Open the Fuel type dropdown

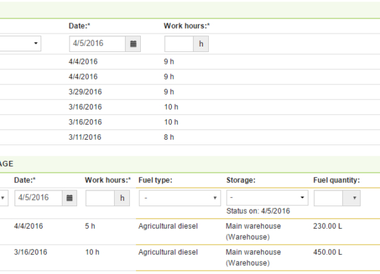pos(180,198)
